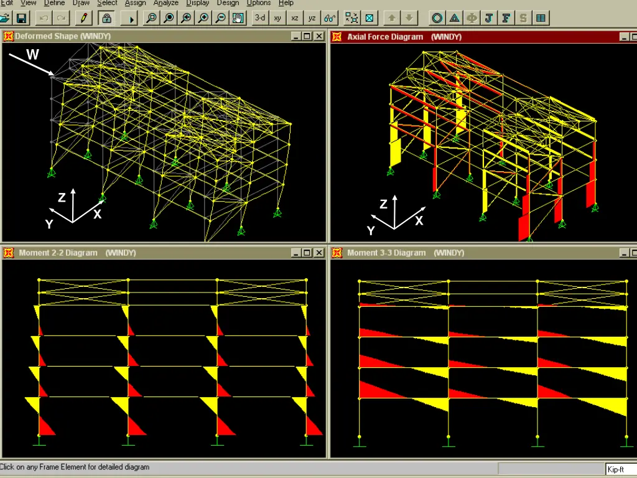Open the output tables grid icon
Screen dimensions: 637x478
click(x=541, y=18)
